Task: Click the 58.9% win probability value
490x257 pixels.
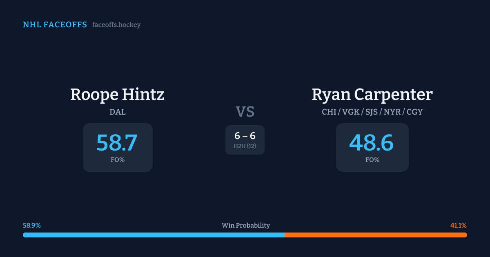Action: pyautogui.click(x=32, y=226)
